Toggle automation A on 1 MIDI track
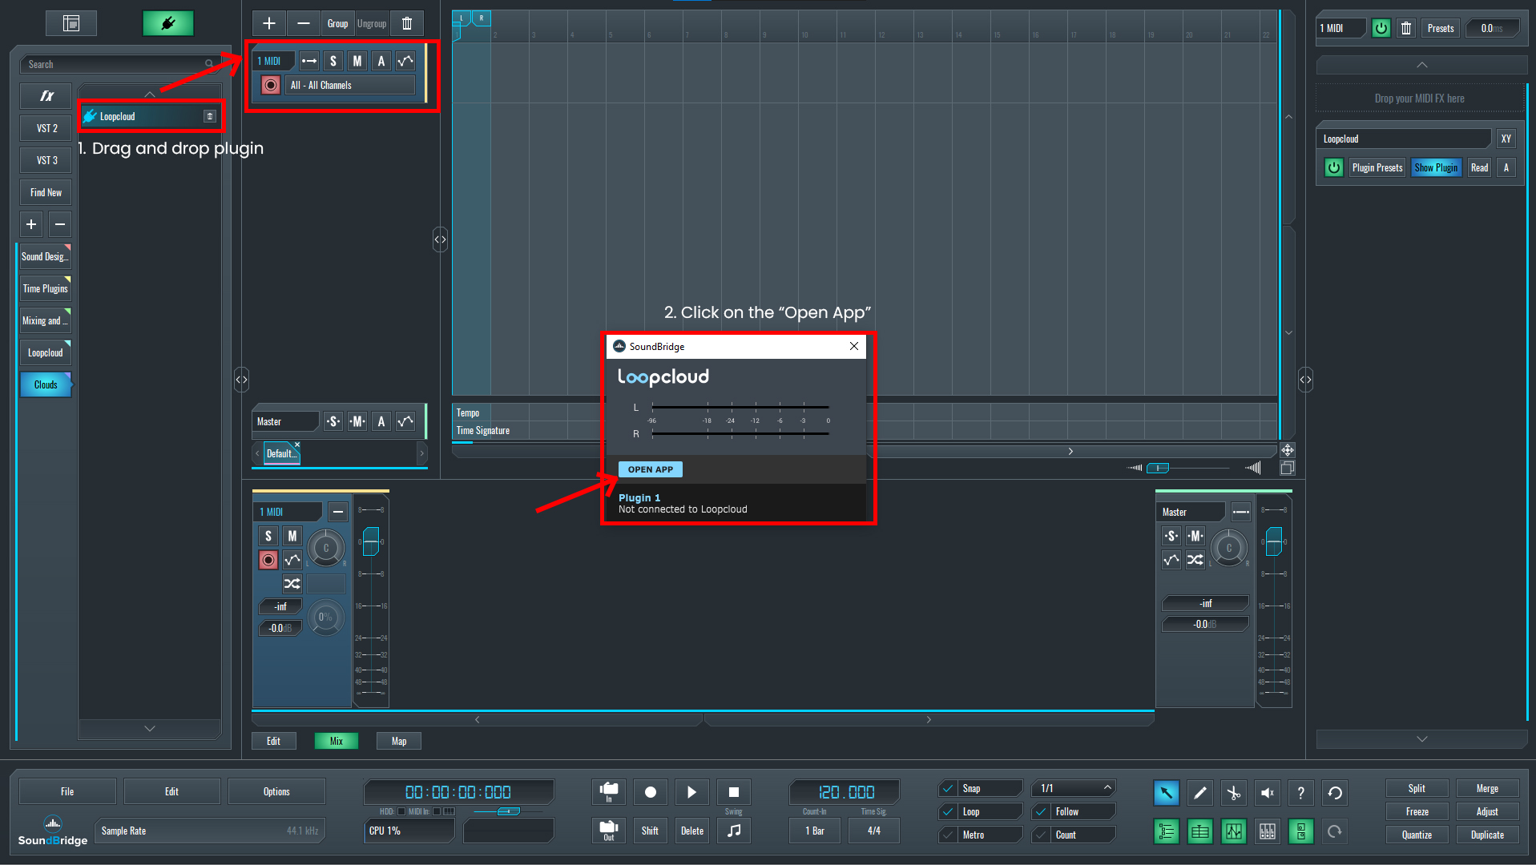This screenshot has height=865, width=1536. [381, 61]
